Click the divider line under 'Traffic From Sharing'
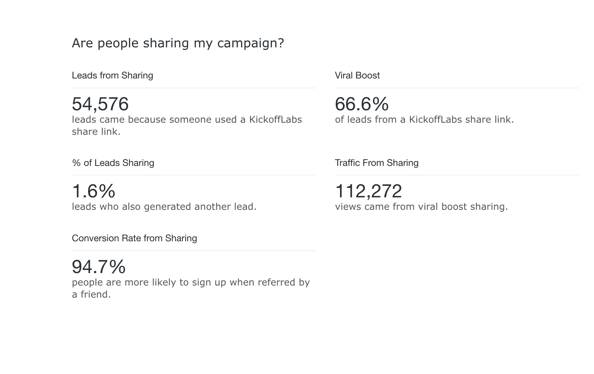Image resolution: width=594 pixels, height=374 pixels. (457, 175)
